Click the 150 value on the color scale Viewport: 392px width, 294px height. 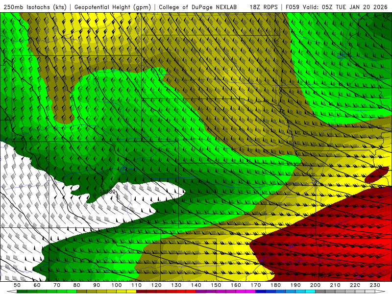tap(216, 285)
